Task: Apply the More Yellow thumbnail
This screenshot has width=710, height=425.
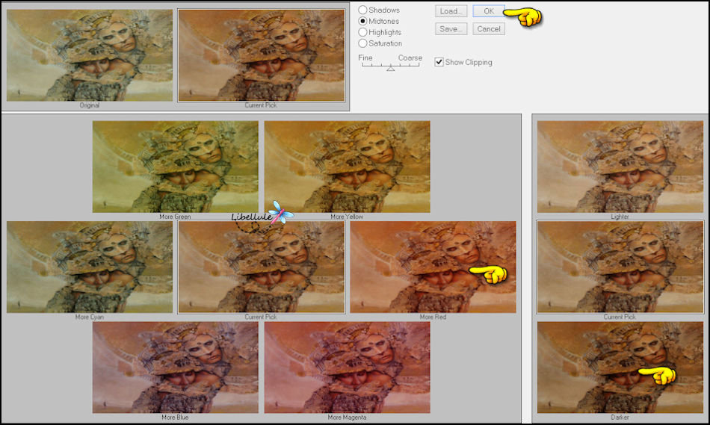Action: 348,167
